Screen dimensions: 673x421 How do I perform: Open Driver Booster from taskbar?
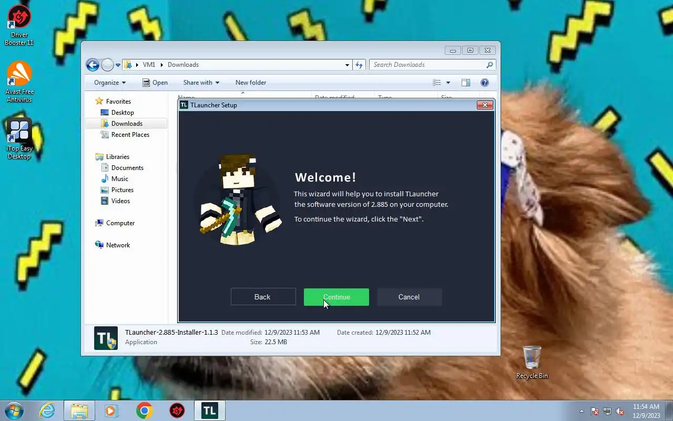pyautogui.click(x=177, y=410)
